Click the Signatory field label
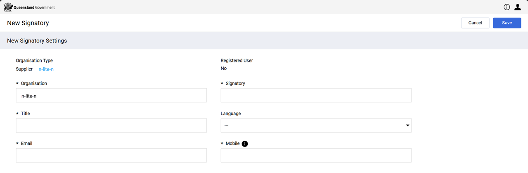Image resolution: width=528 pixels, height=173 pixels. pyautogui.click(x=235, y=83)
